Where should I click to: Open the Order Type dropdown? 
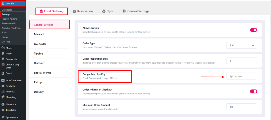(x=241, y=45)
